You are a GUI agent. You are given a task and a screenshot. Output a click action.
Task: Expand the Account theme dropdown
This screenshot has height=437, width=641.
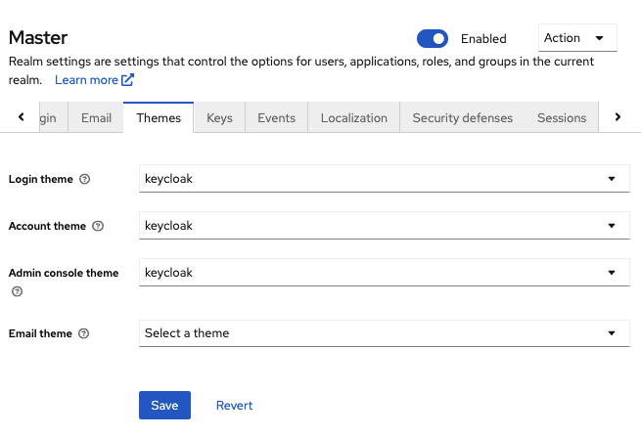coord(385,226)
